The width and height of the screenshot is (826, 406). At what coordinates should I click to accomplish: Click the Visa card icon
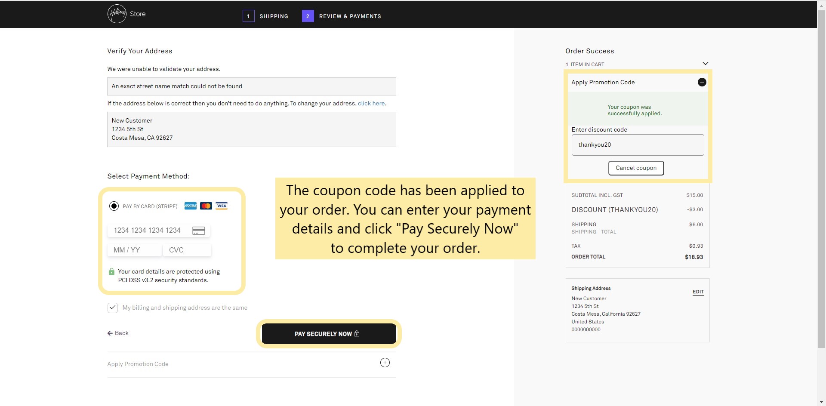222,206
